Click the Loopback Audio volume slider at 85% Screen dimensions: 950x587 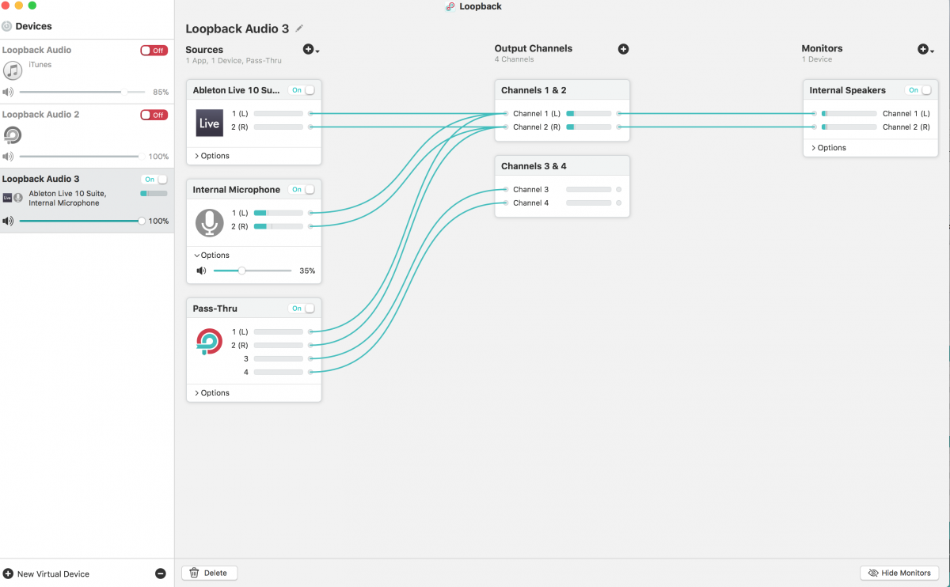[82, 92]
